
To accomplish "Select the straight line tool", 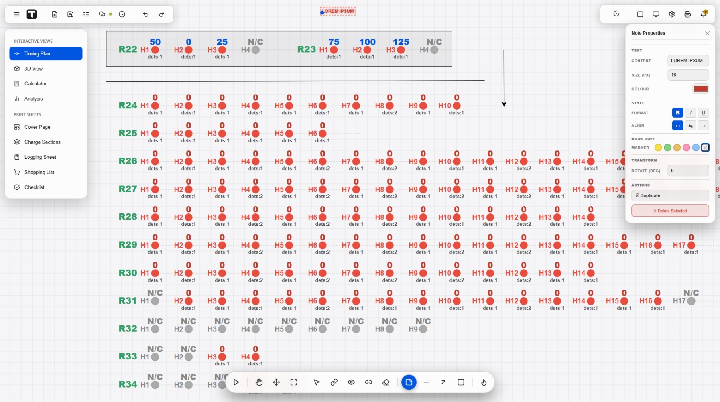I will point(426,382).
